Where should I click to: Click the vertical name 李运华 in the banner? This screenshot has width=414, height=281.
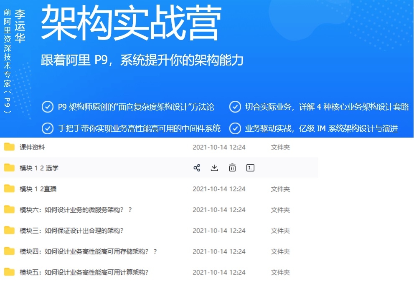[20, 26]
